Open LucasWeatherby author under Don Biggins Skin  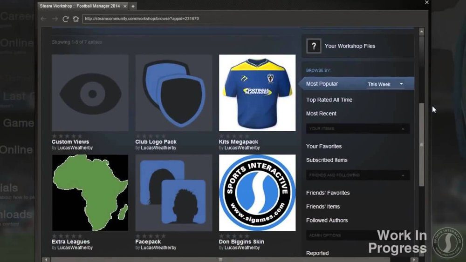tap(242, 248)
